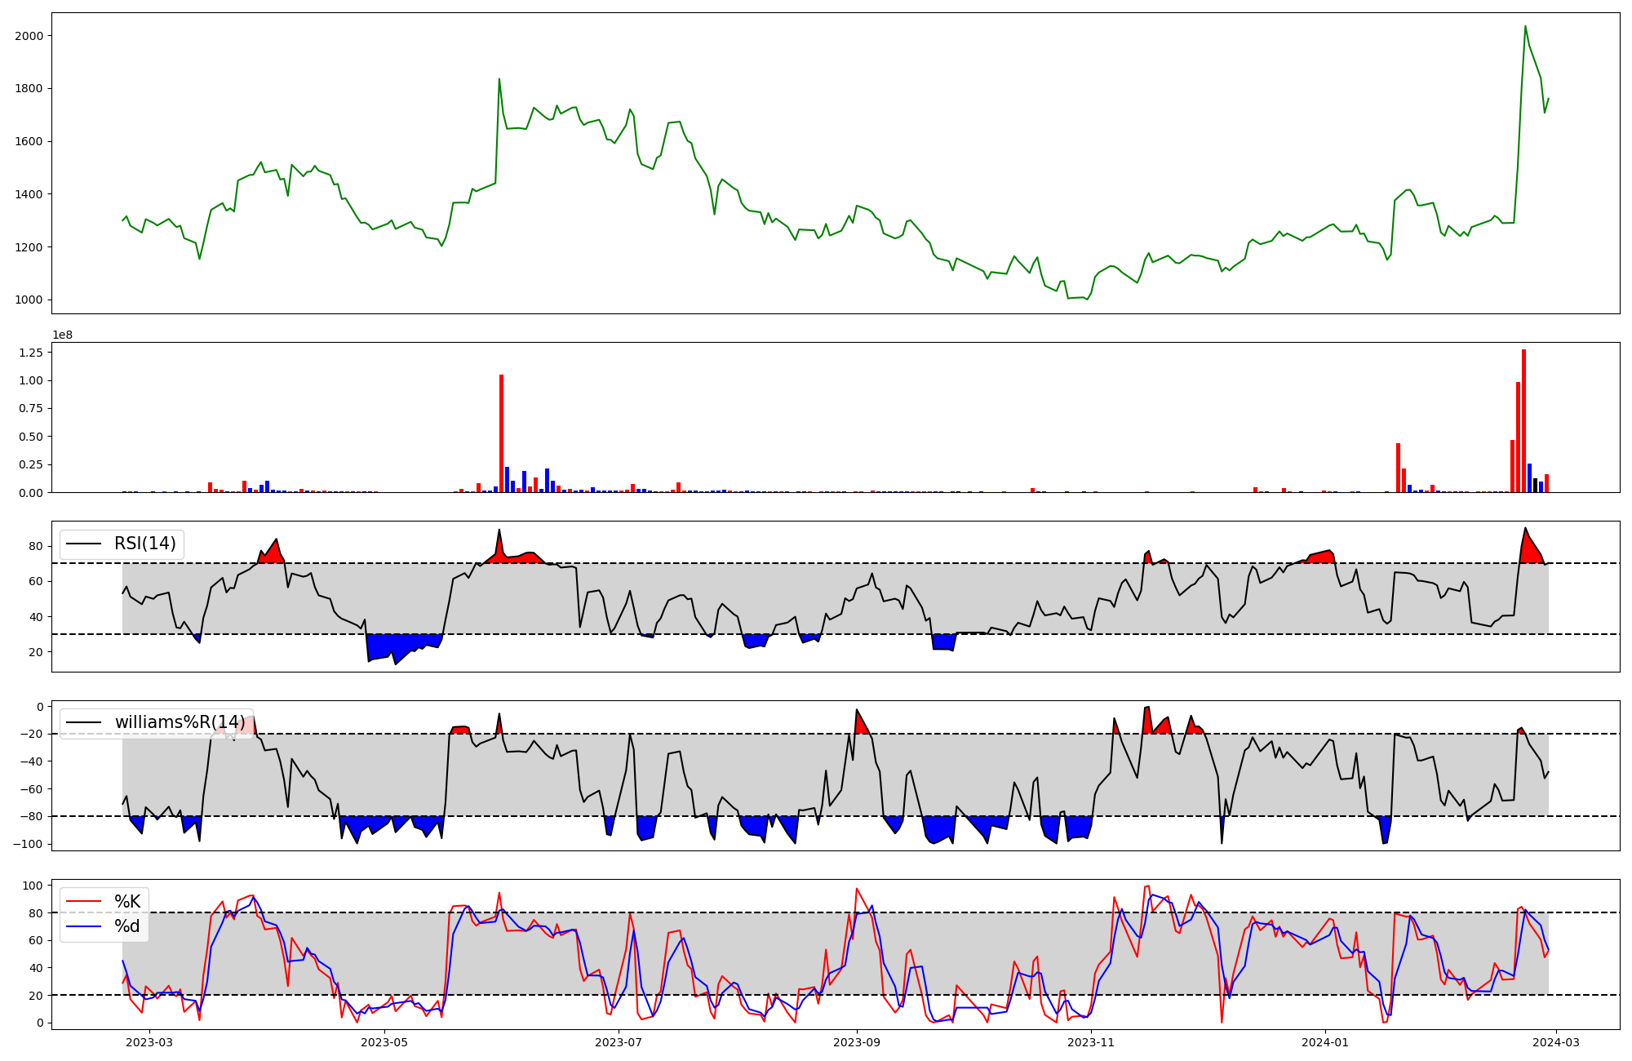Viewport: 1632px width, 1061px height.
Task: Click the RSI(14) legend label
Action: click(144, 544)
